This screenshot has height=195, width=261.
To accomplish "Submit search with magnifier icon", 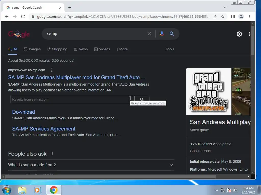I will point(172,34).
